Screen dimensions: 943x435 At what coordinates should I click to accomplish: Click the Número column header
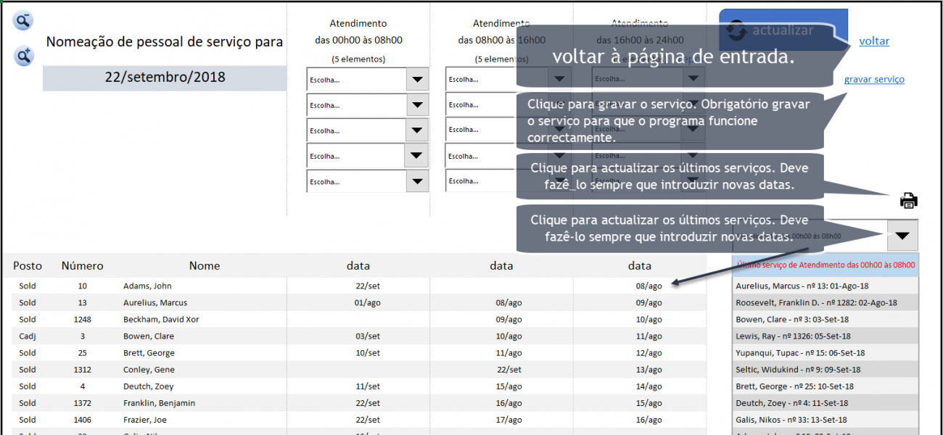click(82, 266)
